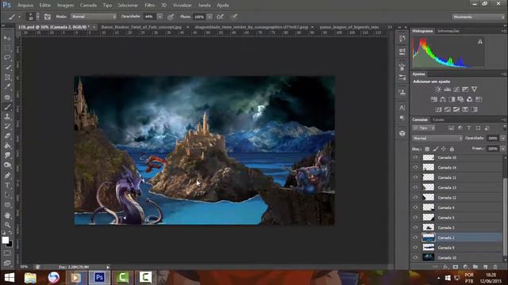Image resolution: width=508 pixels, height=285 pixels.
Task: Click the foreground color swatch
Action: click(x=6, y=240)
